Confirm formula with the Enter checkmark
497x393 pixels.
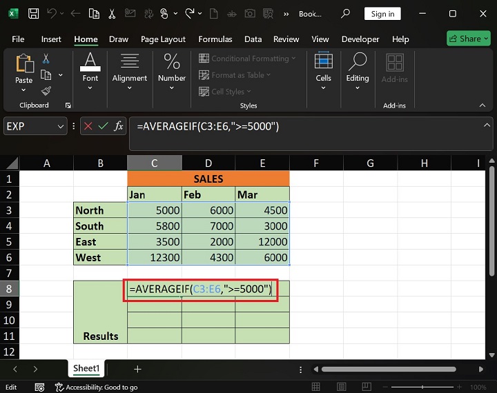(104, 126)
